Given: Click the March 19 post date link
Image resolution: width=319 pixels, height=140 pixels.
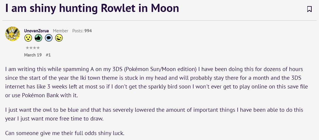Looking at the screenshot, I should click(x=33, y=55).
